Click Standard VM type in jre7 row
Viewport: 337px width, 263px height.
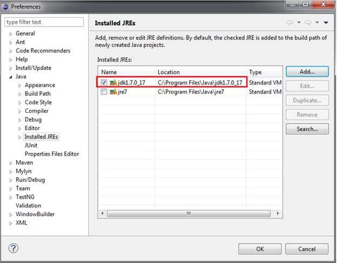[265, 92]
